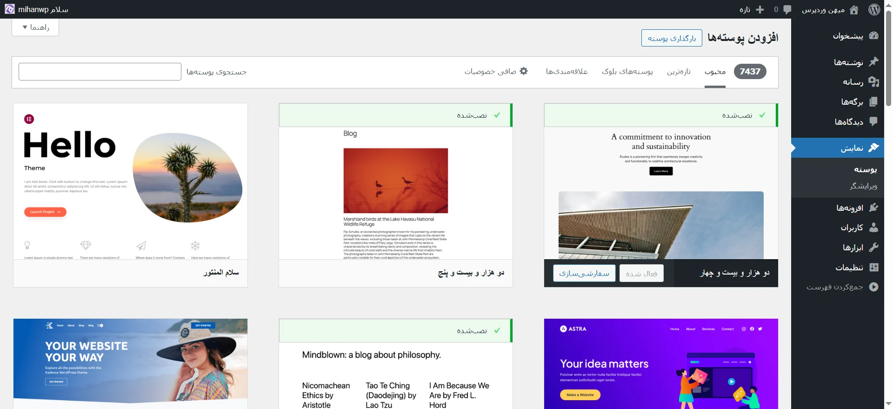Viewport: 893px width, 409px height.
Task: Click the plus icon for تازه
Action: pyautogui.click(x=760, y=10)
